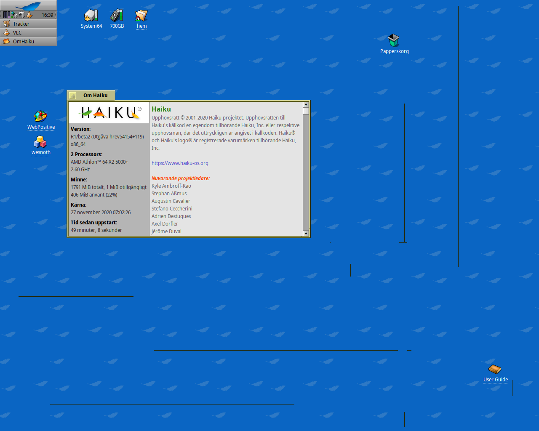This screenshot has height=431, width=539.
Task: Click the AMD Athlon 64 X2 5000+ text
Action: [x=99, y=162]
